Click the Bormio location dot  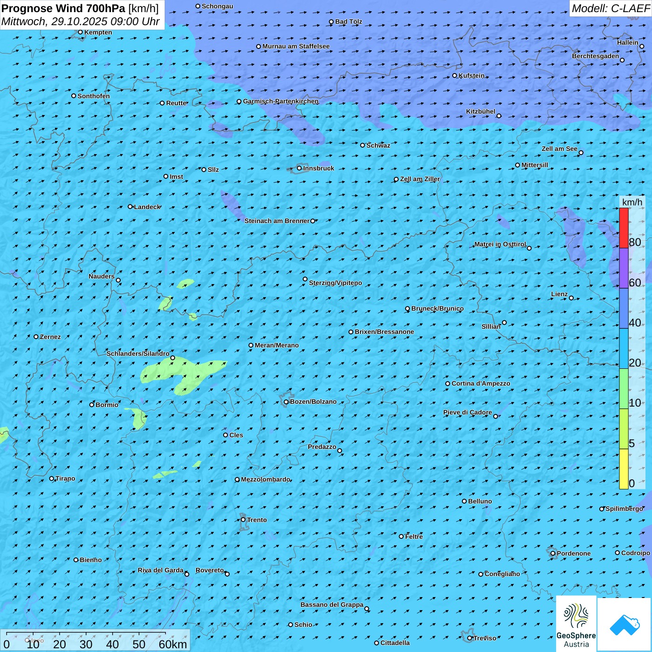pos(92,405)
